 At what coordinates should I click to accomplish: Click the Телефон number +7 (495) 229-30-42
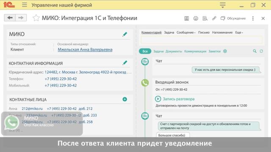pyautogui.click(x=61, y=79)
